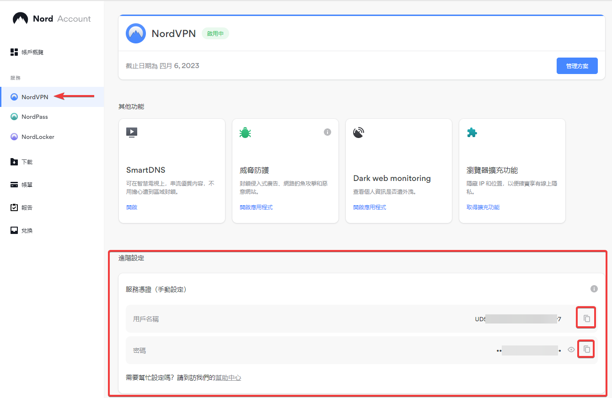Go to NordPass service page
Image resolution: width=612 pixels, height=398 pixels.
pyautogui.click(x=34, y=117)
